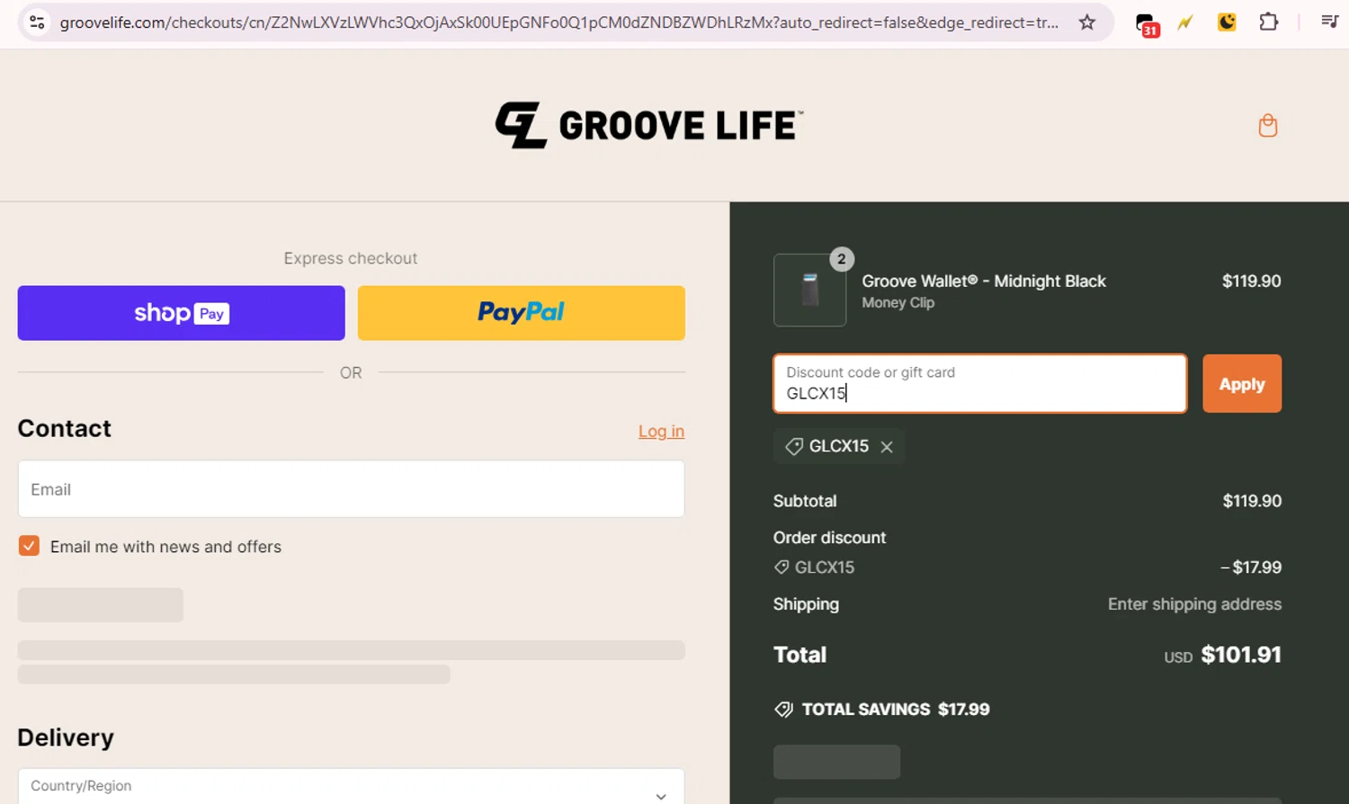Pay with Shop Pay express checkout
Screen dimensions: 1349x804
(181, 313)
